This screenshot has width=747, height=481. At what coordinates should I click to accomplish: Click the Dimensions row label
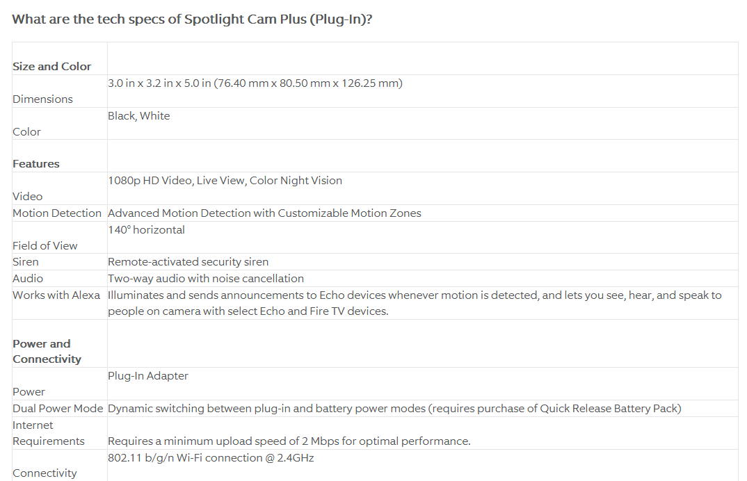42,99
